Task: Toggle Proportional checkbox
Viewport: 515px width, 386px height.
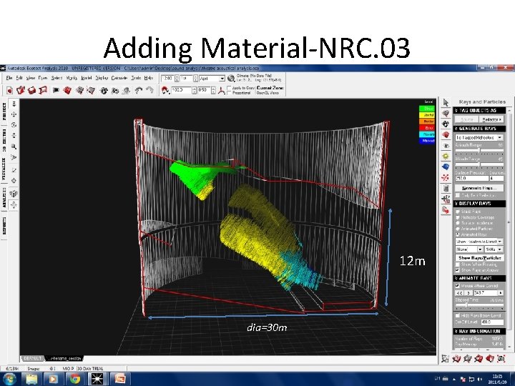Action: (x=229, y=93)
